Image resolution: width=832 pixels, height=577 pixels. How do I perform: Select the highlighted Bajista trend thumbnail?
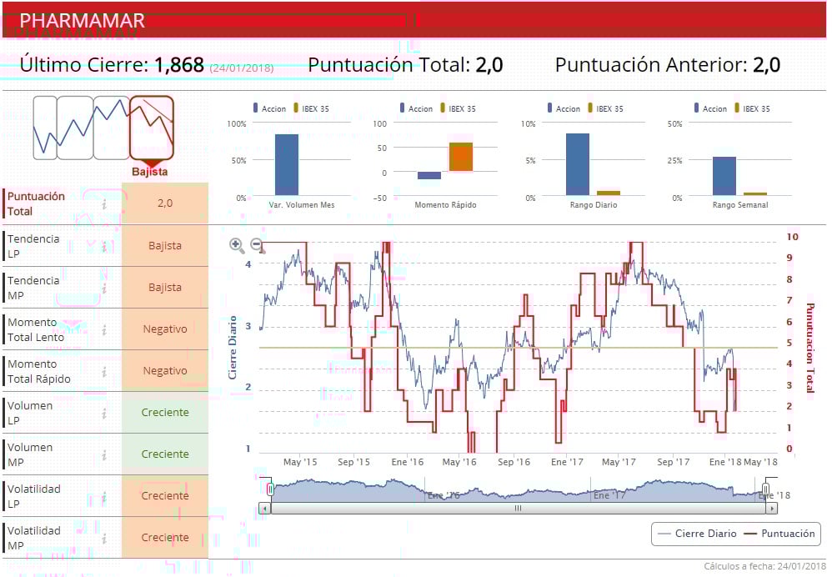[x=151, y=128]
